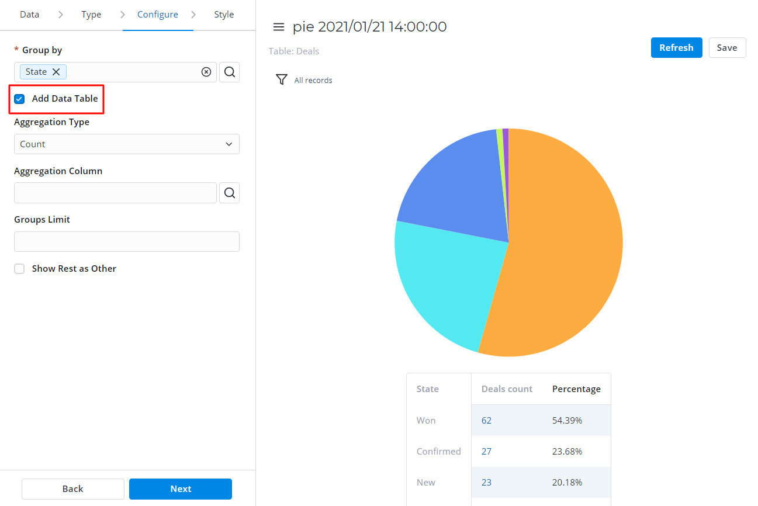Enable Show Rest as Other checkbox
Viewport: 758px width, 506px height.
[19, 269]
